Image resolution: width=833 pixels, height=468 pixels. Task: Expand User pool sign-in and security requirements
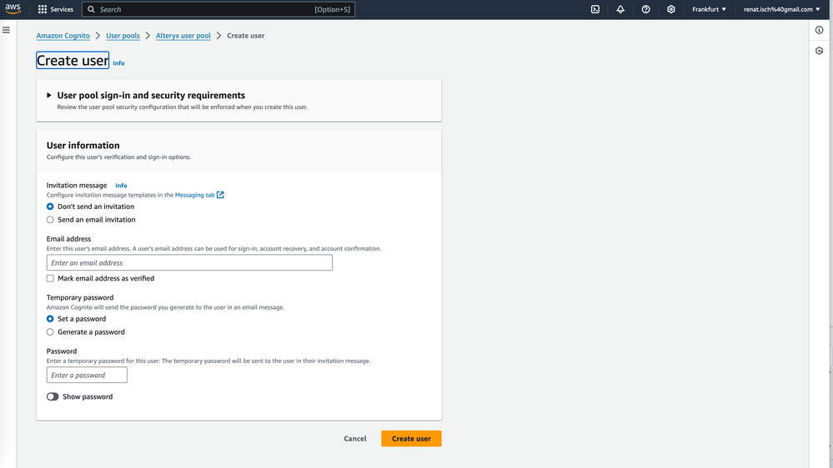[49, 96]
